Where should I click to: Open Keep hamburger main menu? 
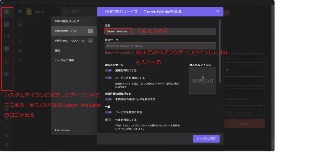tap(20, 12)
